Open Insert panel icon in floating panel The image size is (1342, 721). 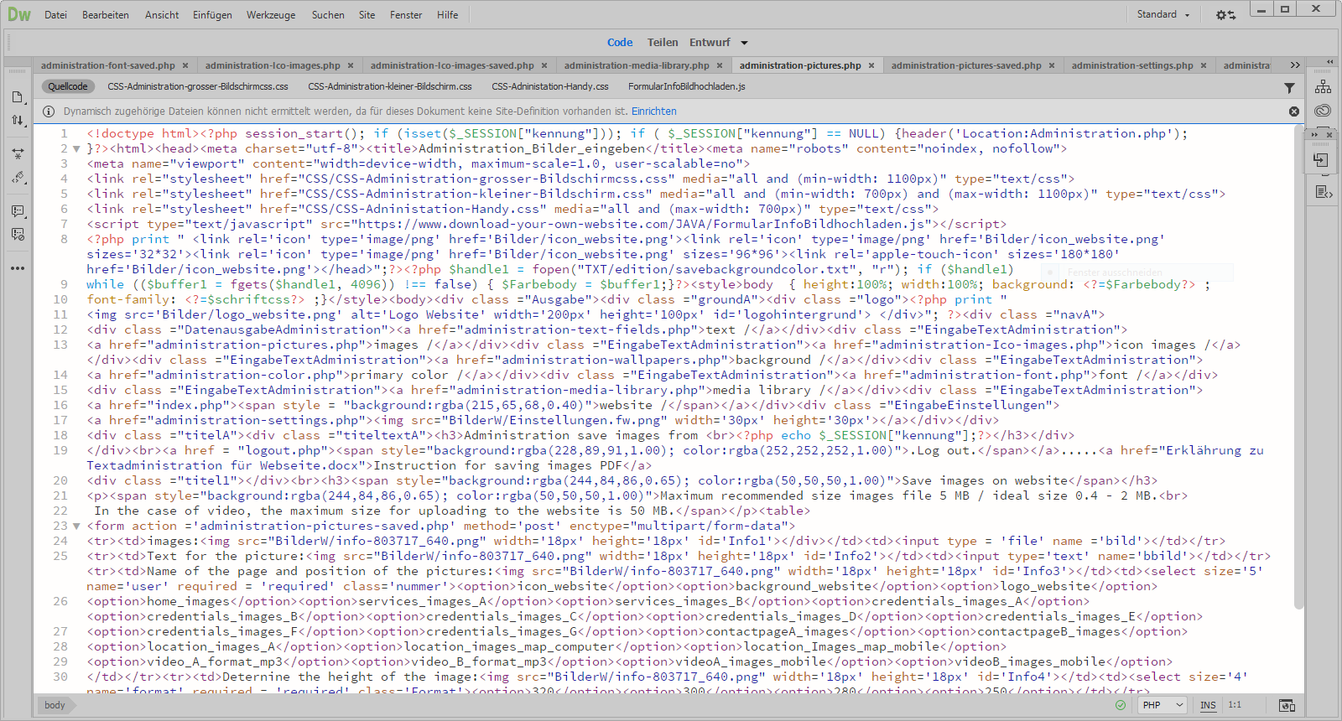coord(1321,159)
